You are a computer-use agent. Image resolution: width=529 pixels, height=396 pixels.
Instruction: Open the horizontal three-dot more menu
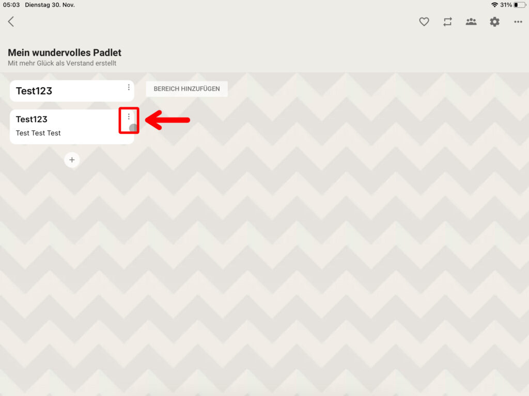(518, 22)
